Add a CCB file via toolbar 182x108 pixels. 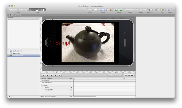click(163, 10)
